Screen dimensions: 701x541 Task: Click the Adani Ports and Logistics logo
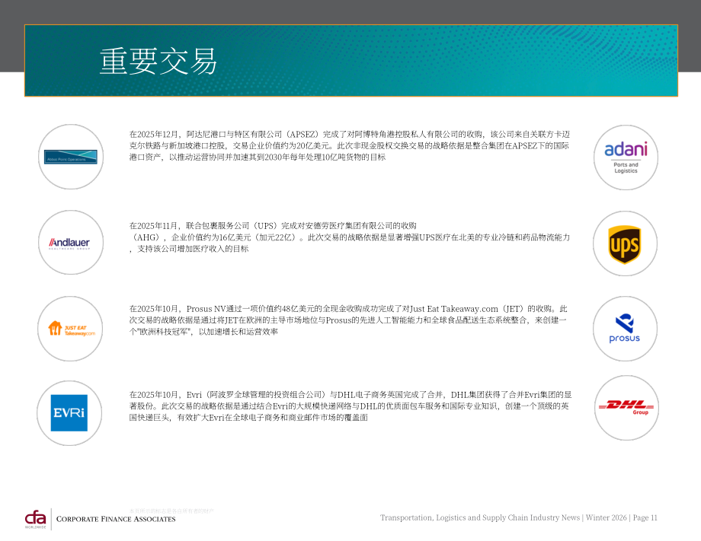click(x=626, y=158)
